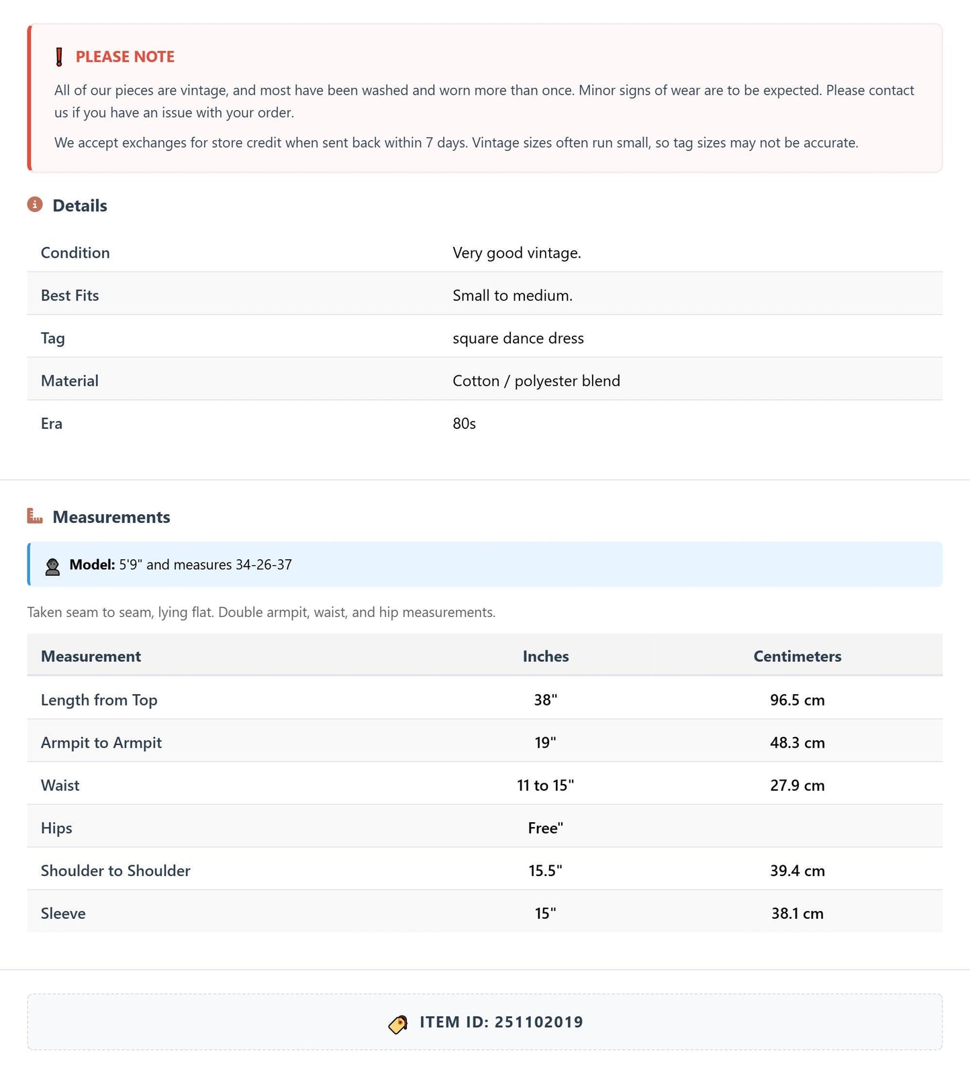This screenshot has height=1074, width=970.
Task: Click the ITEM ID 251102019 text
Action: 501,1022
